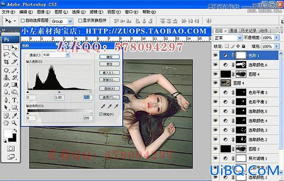Select the 图层 4 image thumbnail
The image size is (284, 181).
click(225, 83)
